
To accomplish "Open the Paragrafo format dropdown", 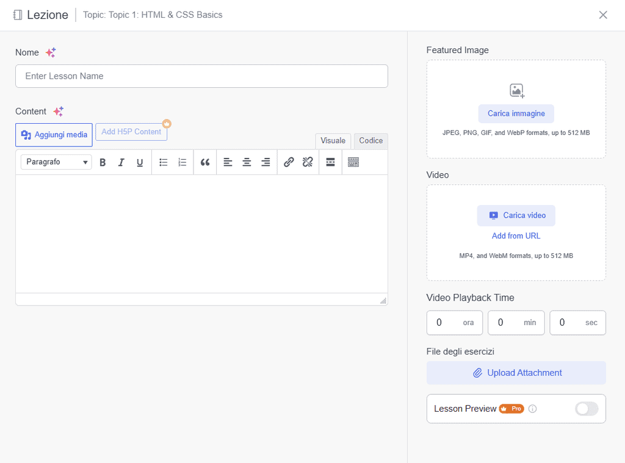I will pos(56,162).
